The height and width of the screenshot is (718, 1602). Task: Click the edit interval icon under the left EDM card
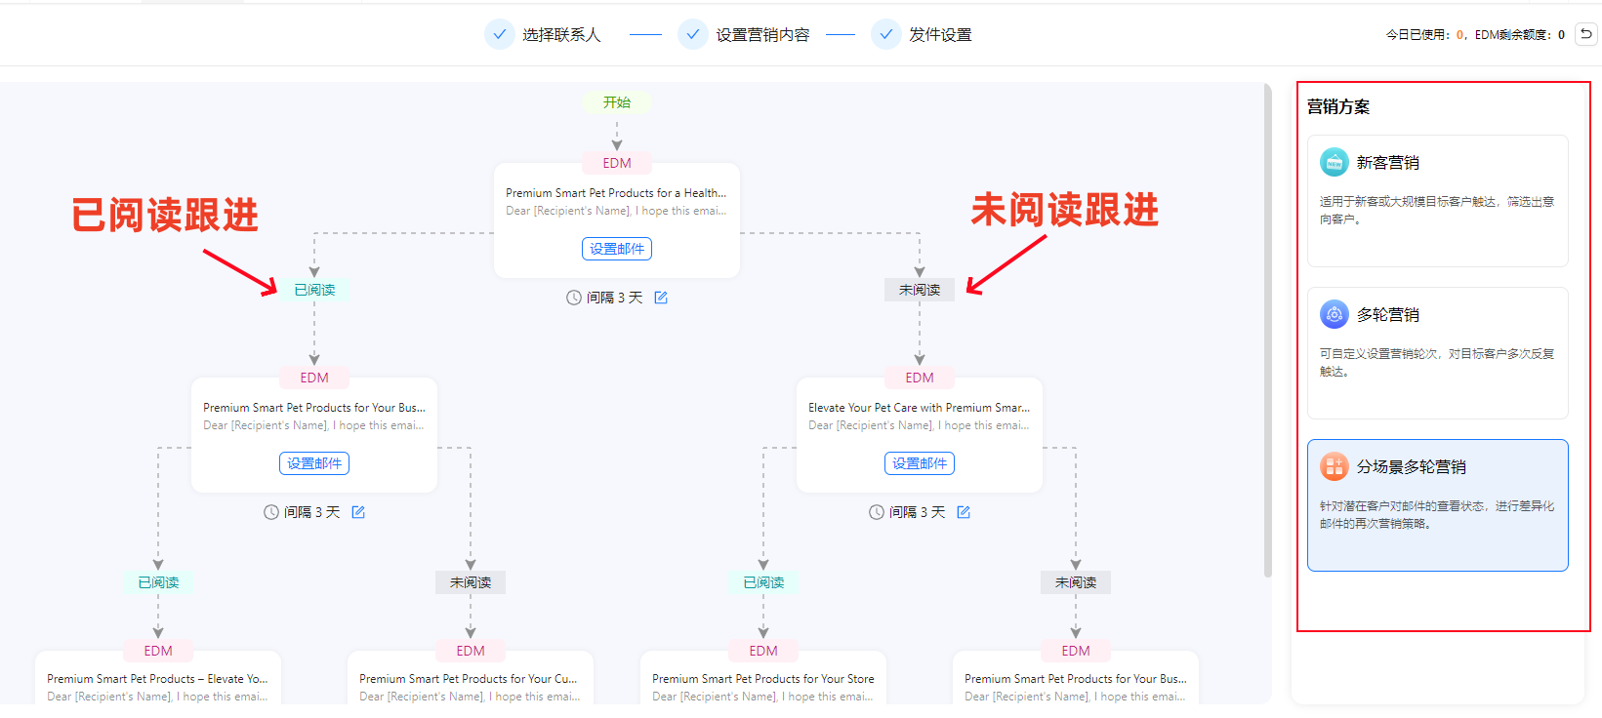(x=358, y=512)
